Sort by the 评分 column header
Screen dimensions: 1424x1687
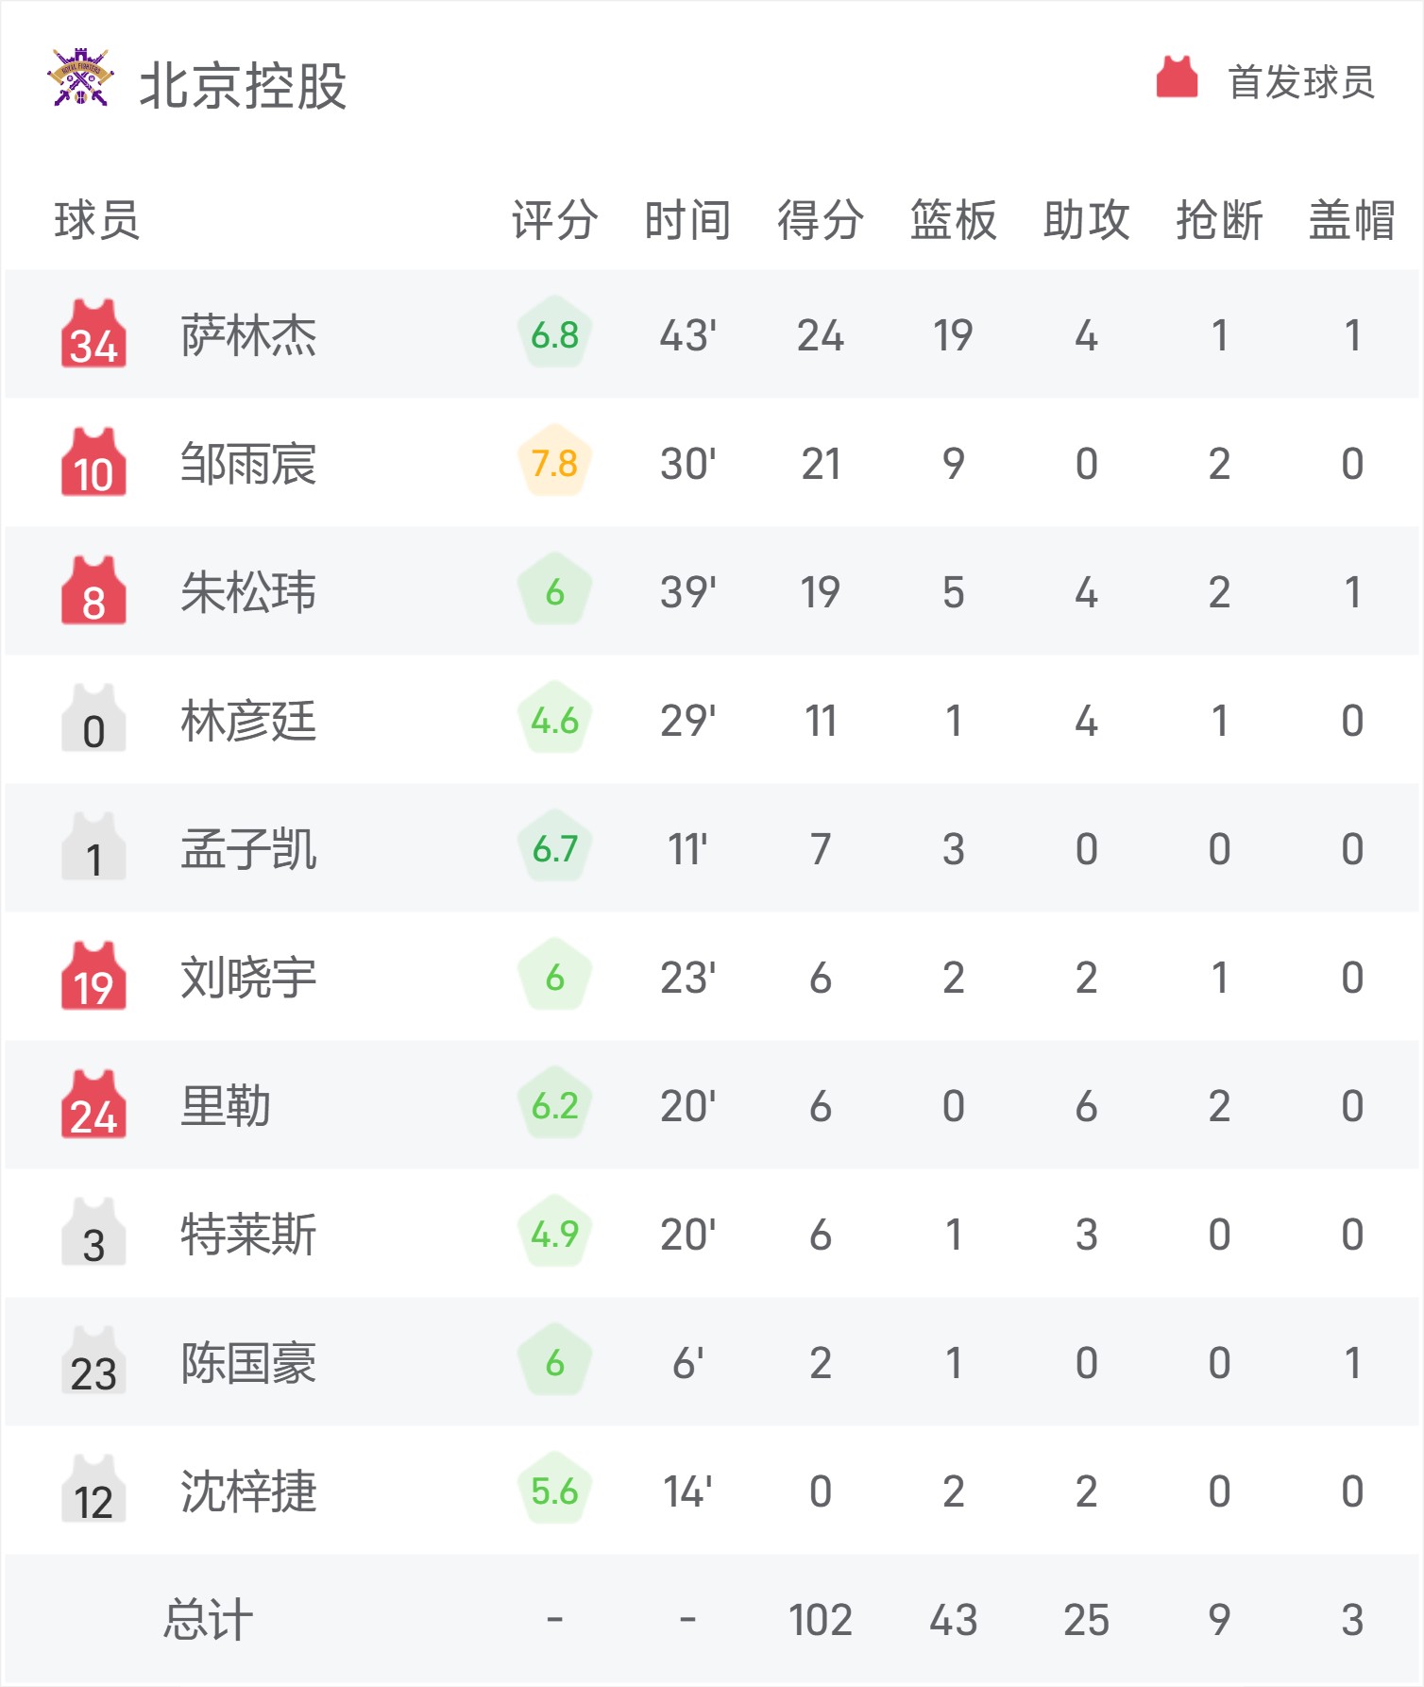555,220
